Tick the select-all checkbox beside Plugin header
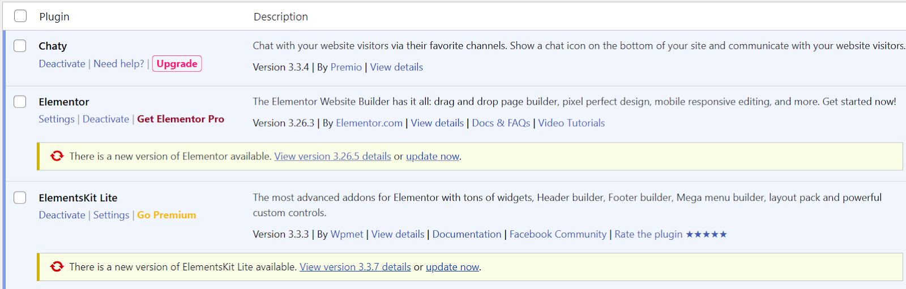 (x=20, y=16)
